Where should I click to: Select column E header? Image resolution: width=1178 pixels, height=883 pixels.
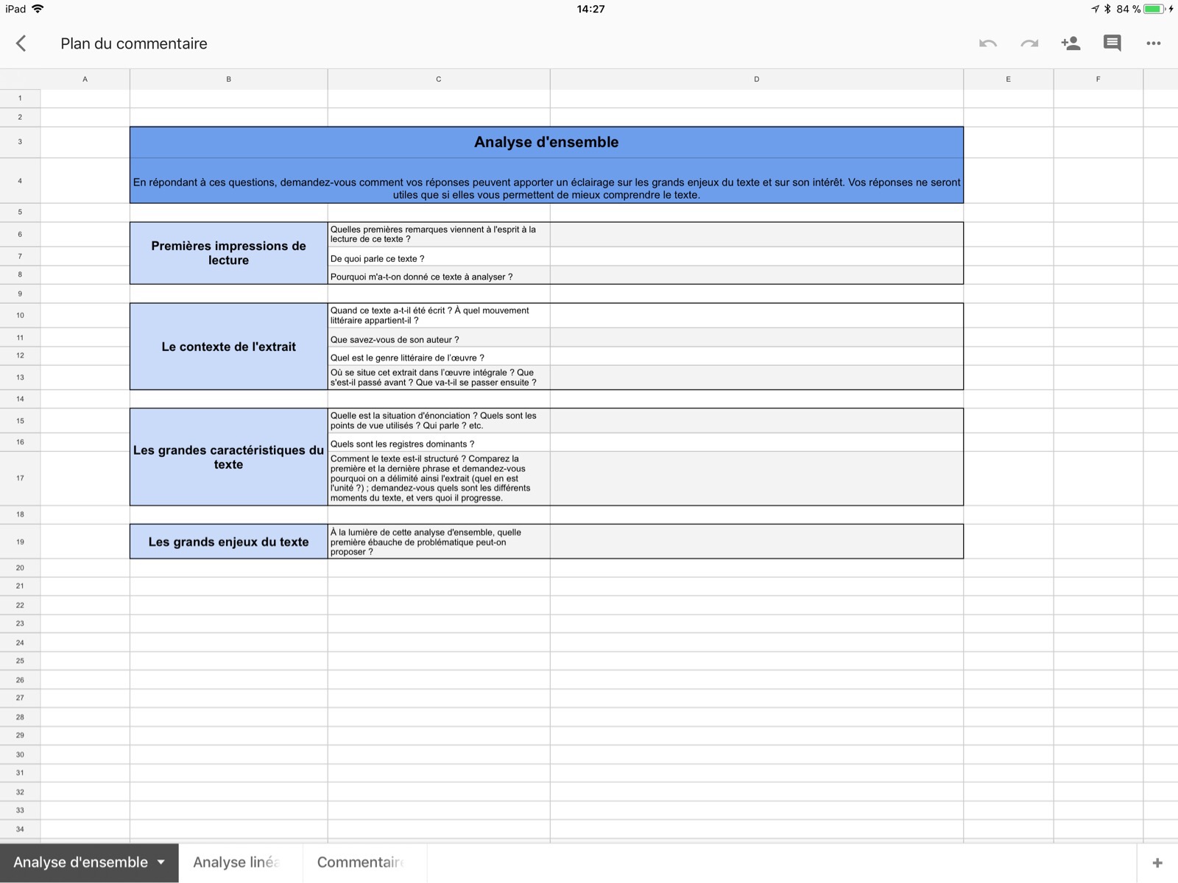click(x=1008, y=79)
